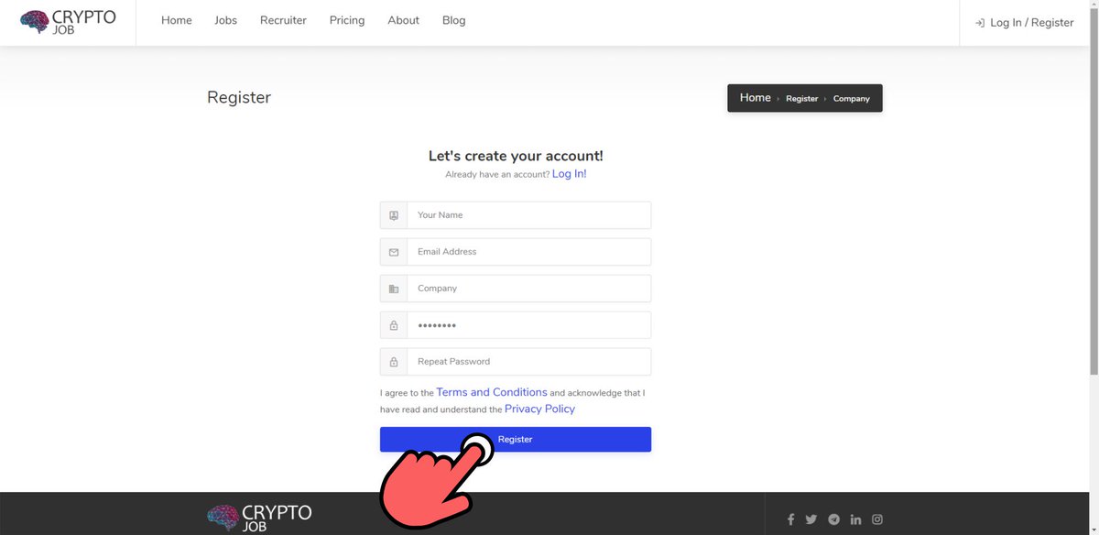1099x535 pixels.
Task: Select the About navigation item
Action: pyautogui.click(x=403, y=20)
